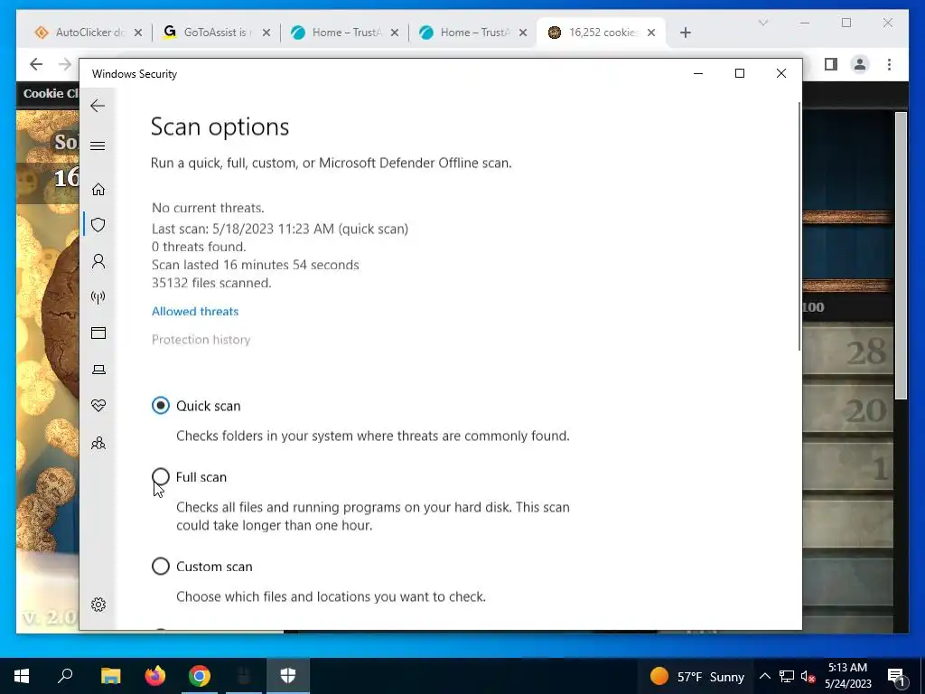The image size is (925, 694).
Task: Click the Cookie Clicker store item showing 28
Action: pyautogui.click(x=847, y=352)
